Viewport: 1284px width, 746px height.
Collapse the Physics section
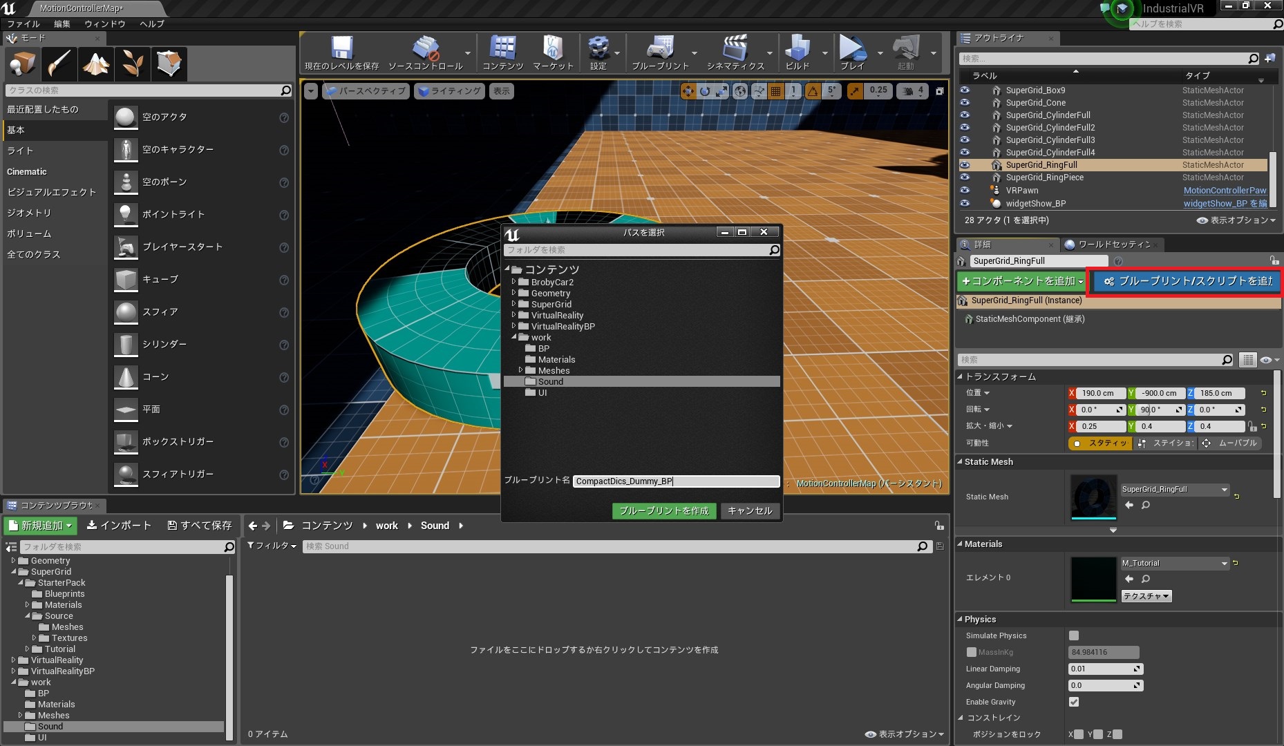point(960,619)
